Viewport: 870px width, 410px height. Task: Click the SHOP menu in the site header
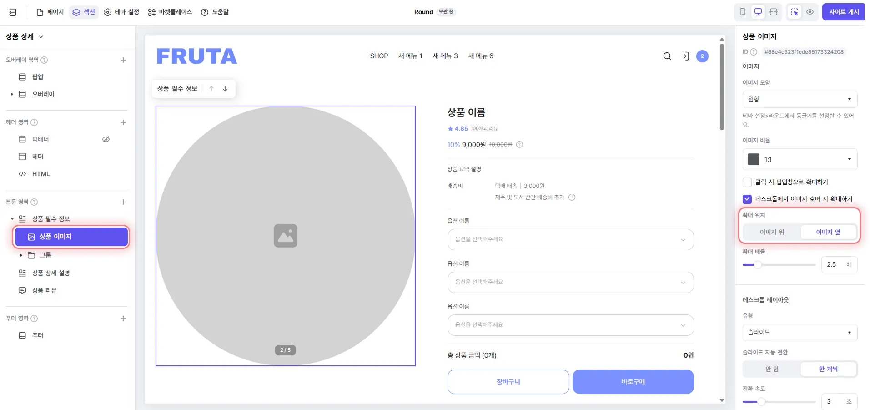pos(379,56)
